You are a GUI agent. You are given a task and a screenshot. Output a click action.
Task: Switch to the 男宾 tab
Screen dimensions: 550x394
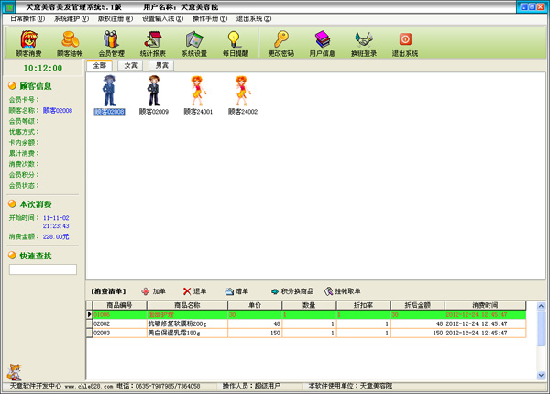(161, 66)
